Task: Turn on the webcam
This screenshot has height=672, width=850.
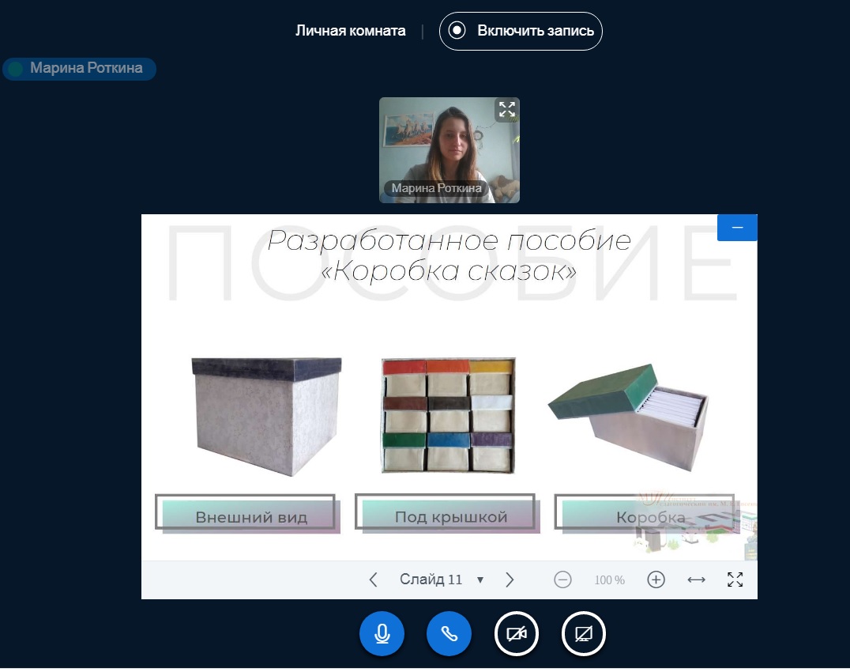Action: (x=517, y=634)
